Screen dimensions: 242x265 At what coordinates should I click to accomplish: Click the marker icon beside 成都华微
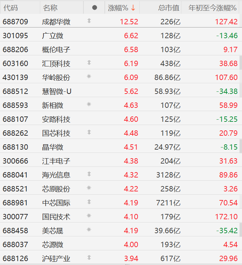pos(89,21)
